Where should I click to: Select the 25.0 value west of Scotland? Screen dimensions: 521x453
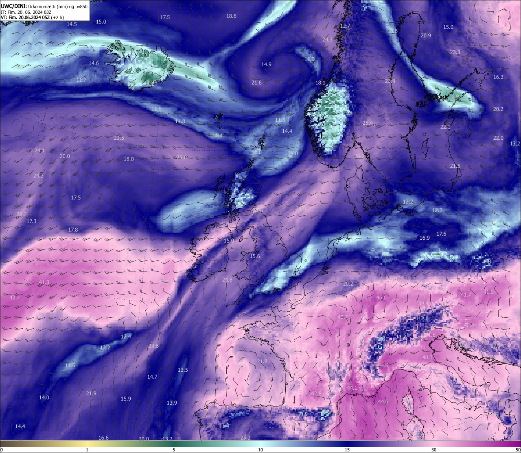coord(182,158)
